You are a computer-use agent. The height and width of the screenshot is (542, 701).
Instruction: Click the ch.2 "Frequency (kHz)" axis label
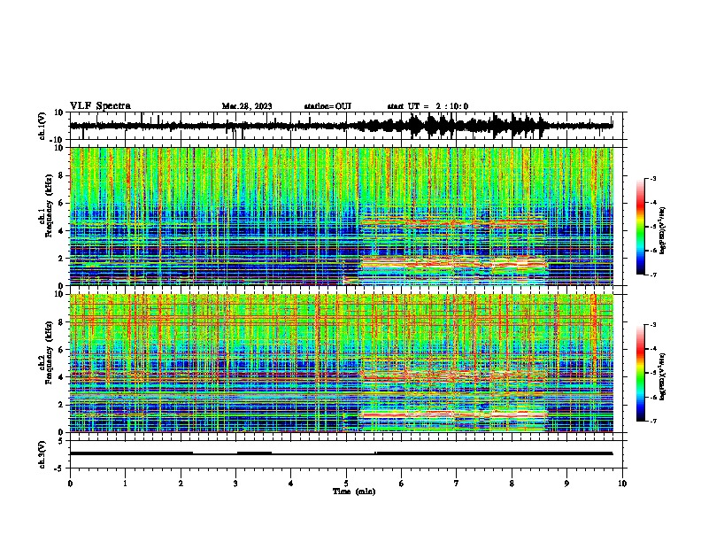[49, 352]
